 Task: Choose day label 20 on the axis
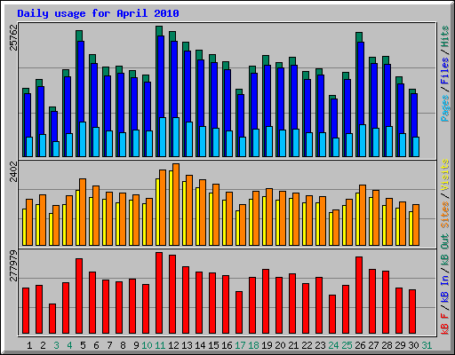(x=280, y=345)
